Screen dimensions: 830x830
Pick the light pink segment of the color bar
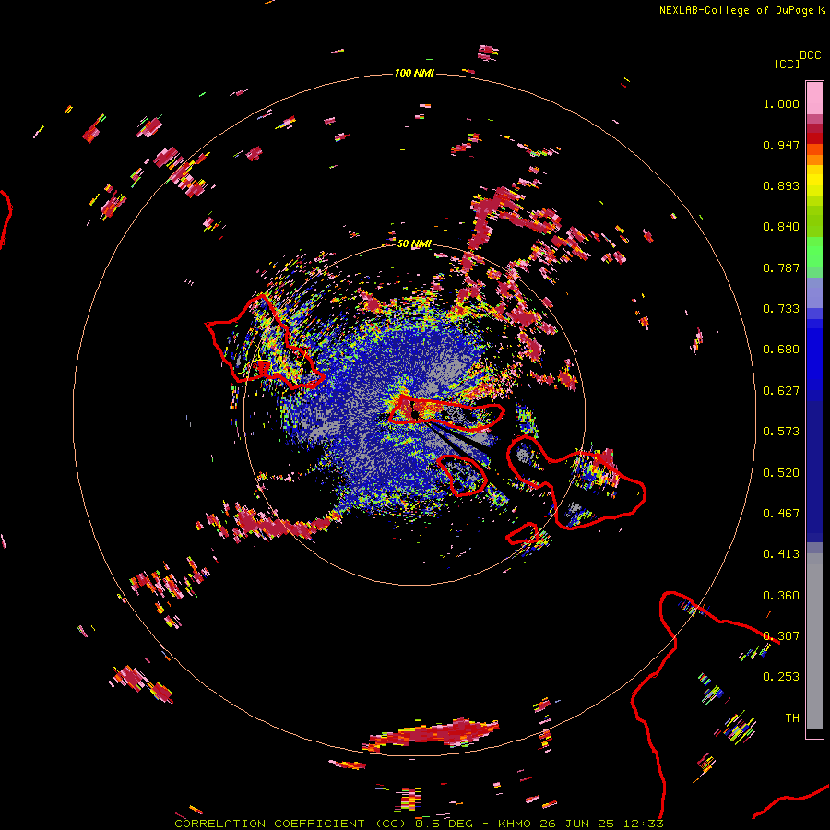814,98
